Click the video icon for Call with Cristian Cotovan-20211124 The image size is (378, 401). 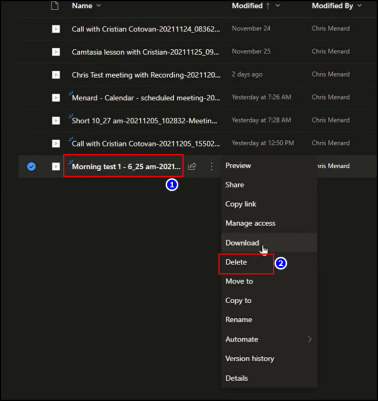point(55,29)
